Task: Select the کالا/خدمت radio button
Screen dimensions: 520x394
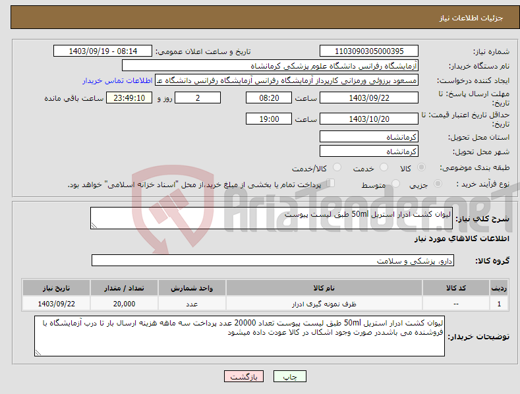Action: click(x=337, y=167)
